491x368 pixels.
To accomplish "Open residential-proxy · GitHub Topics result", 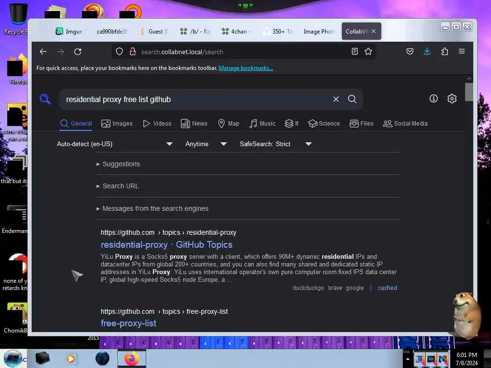I will click(166, 245).
